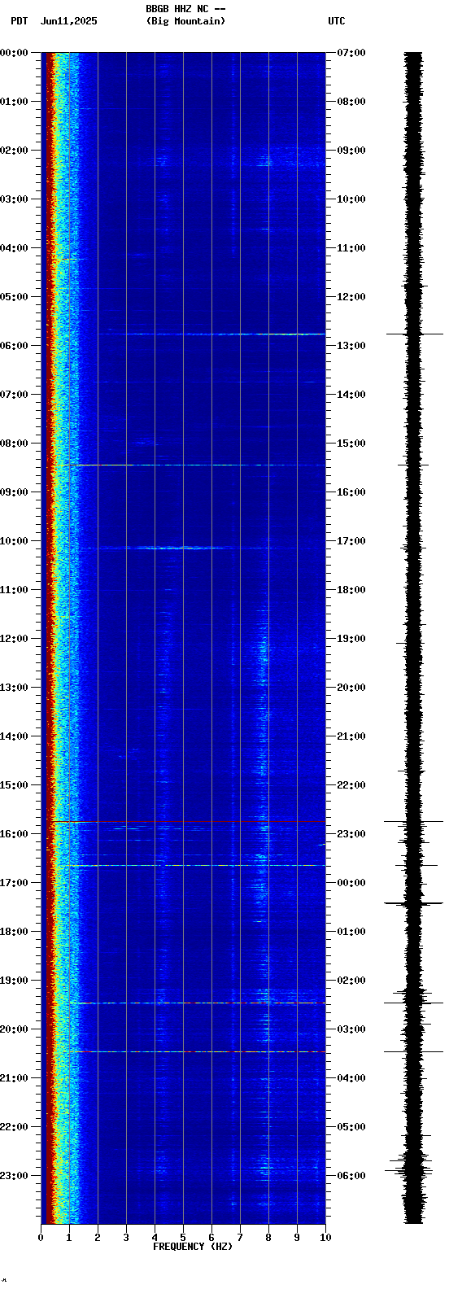Viewport: 449px width, 1289px height.
Task: Click the 20:00 PDT time label on left axis
Action: (x=15, y=1029)
